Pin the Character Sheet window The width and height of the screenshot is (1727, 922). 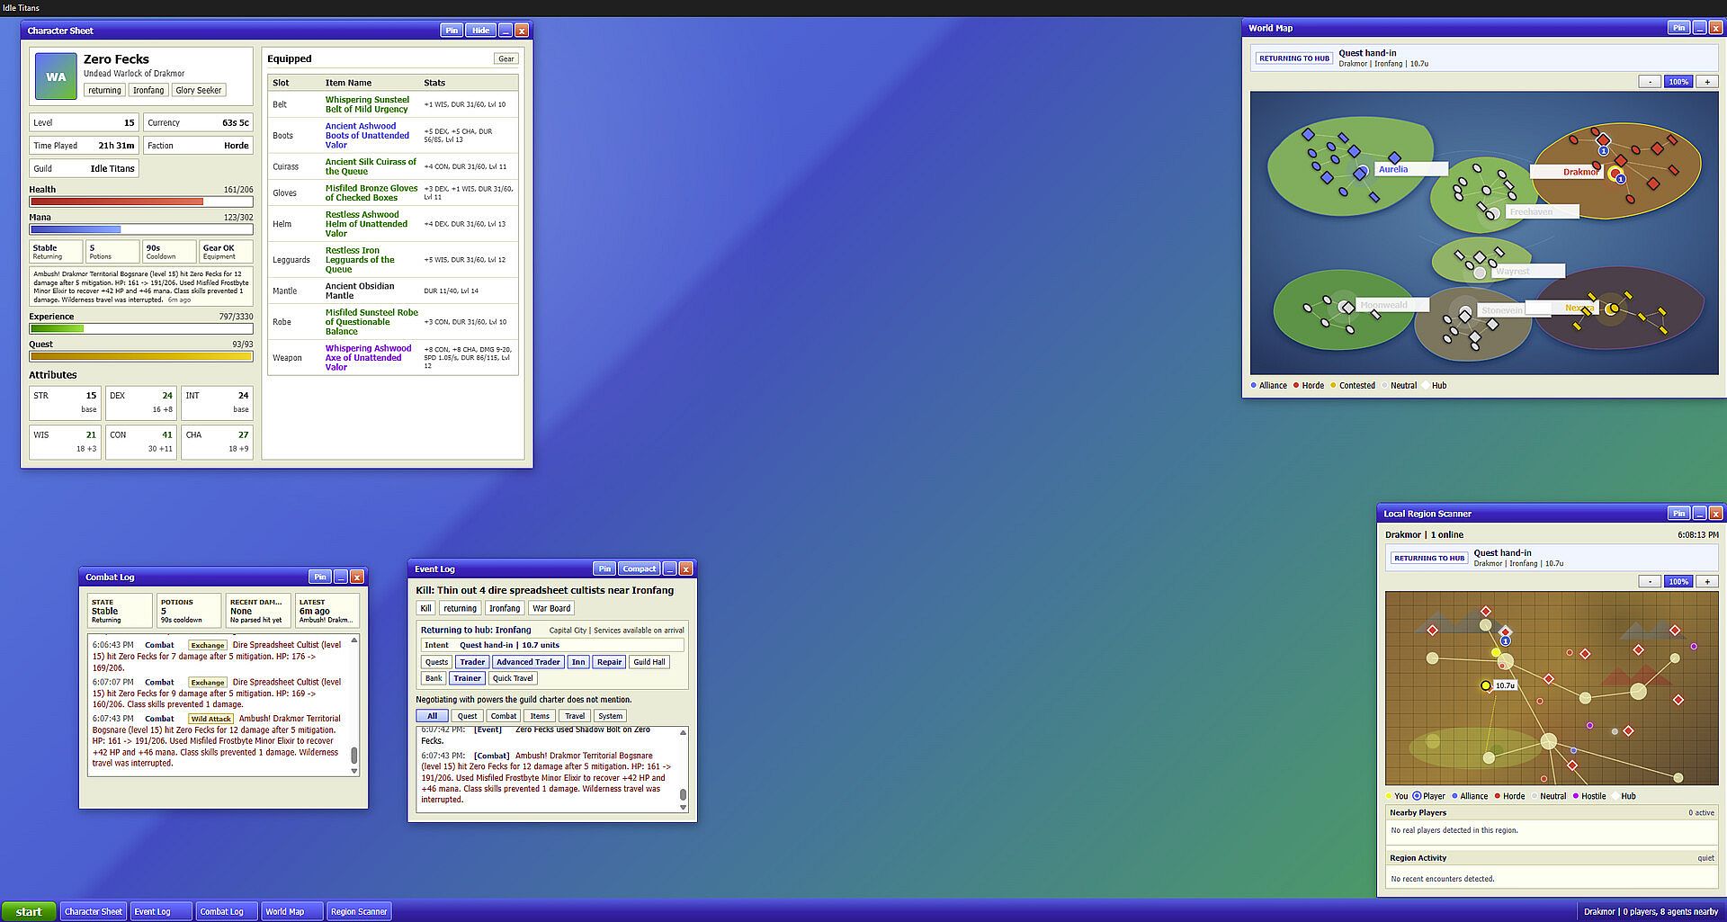pyautogui.click(x=452, y=31)
